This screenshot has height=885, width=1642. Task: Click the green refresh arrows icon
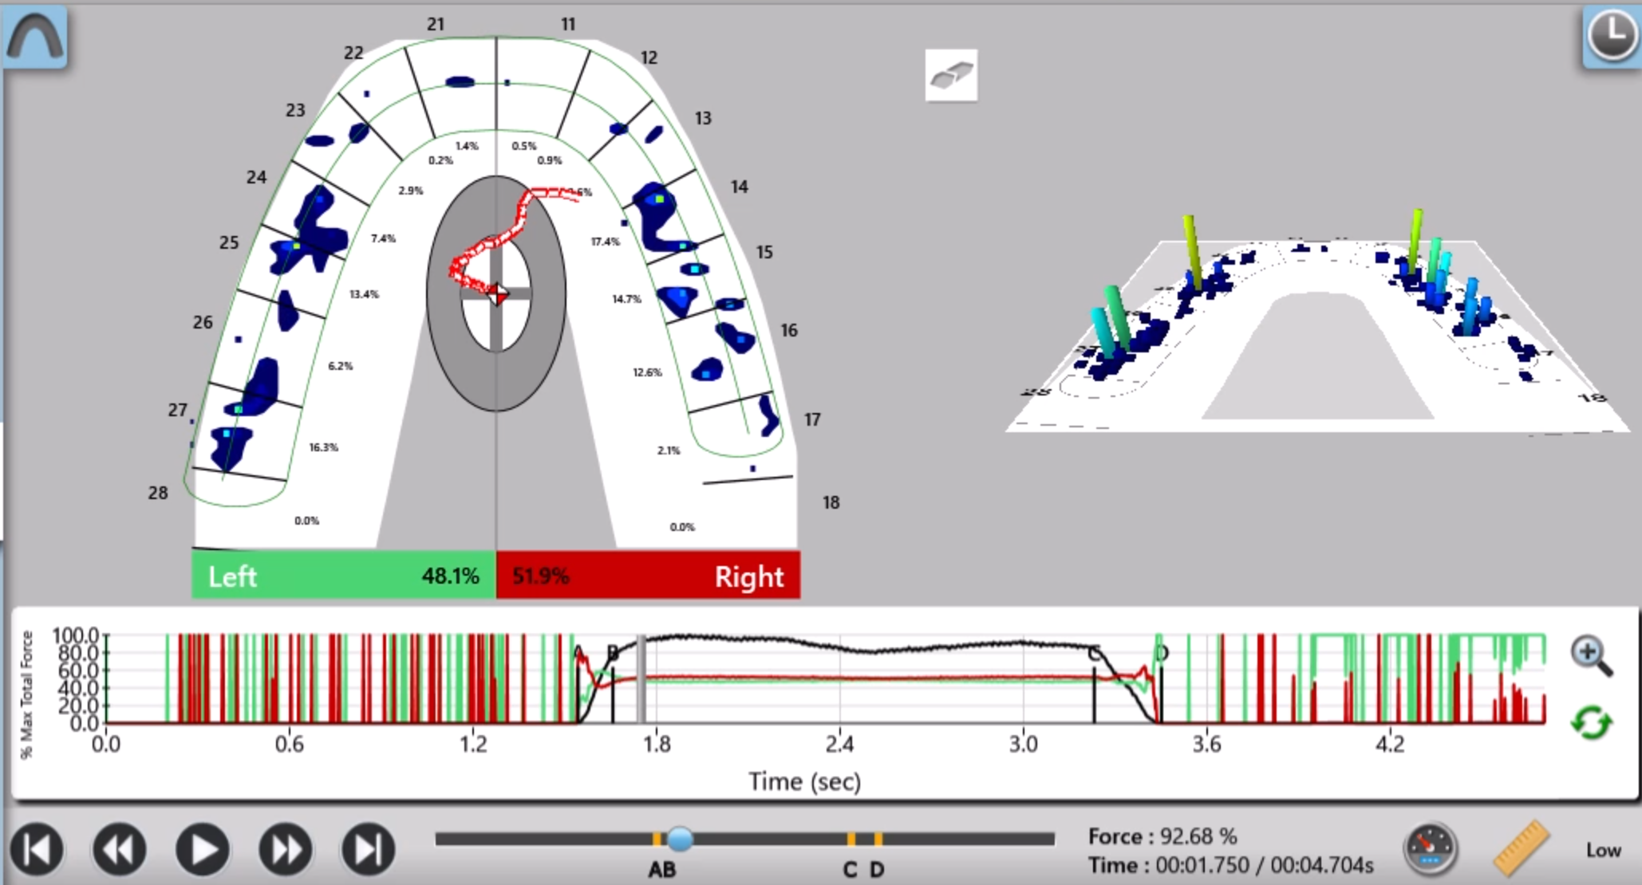[x=1591, y=723]
